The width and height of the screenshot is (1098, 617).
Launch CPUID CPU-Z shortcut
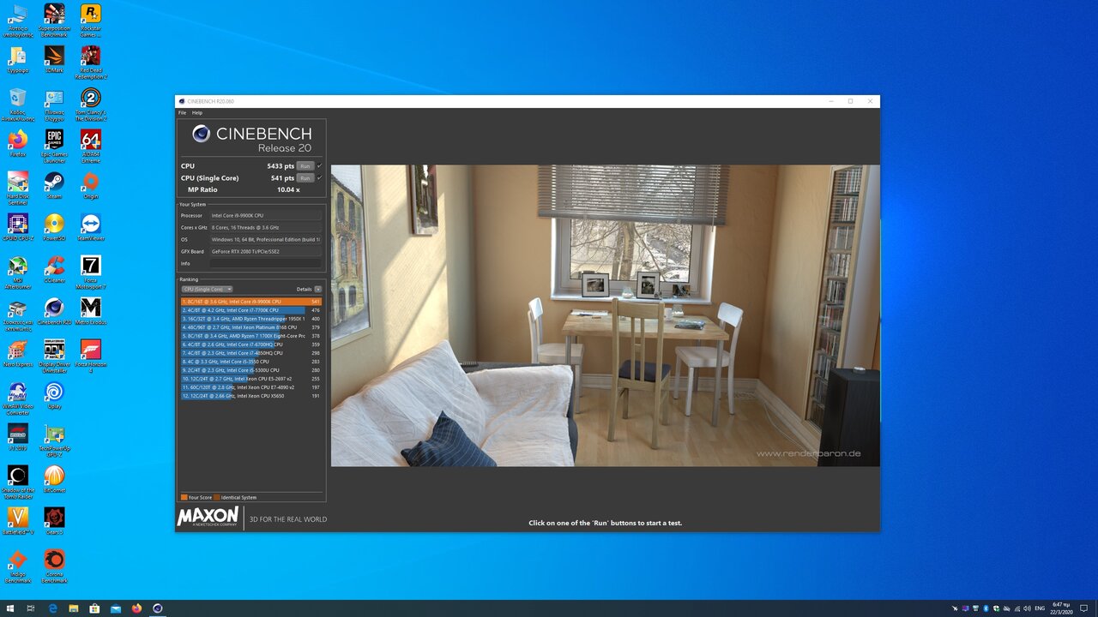[x=18, y=227]
